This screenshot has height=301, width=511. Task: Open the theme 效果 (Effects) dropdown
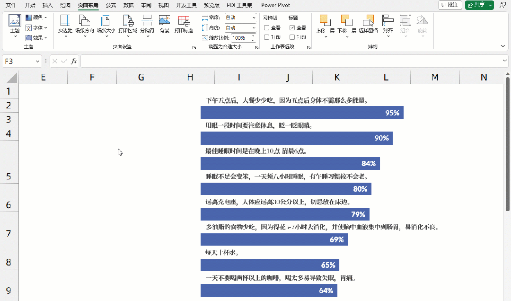click(x=36, y=38)
